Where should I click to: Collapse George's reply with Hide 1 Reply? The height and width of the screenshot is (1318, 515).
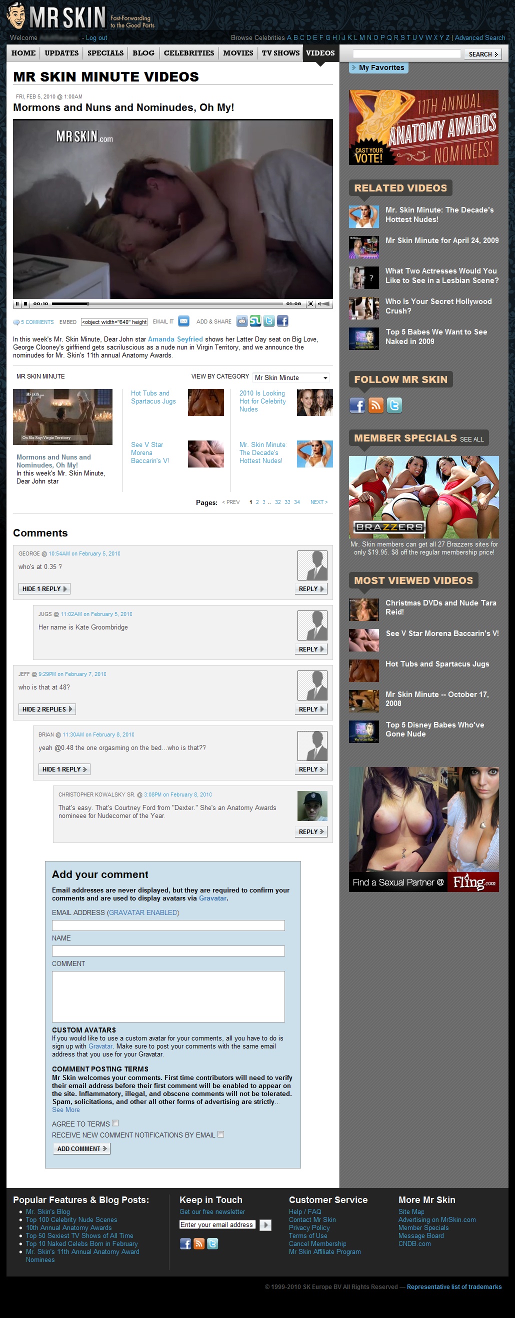click(44, 589)
